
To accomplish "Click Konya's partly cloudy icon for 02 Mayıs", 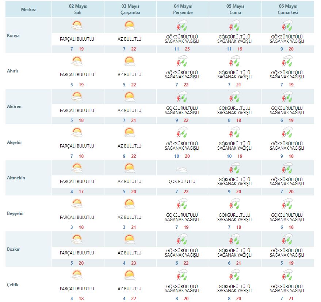I will (77, 26).
